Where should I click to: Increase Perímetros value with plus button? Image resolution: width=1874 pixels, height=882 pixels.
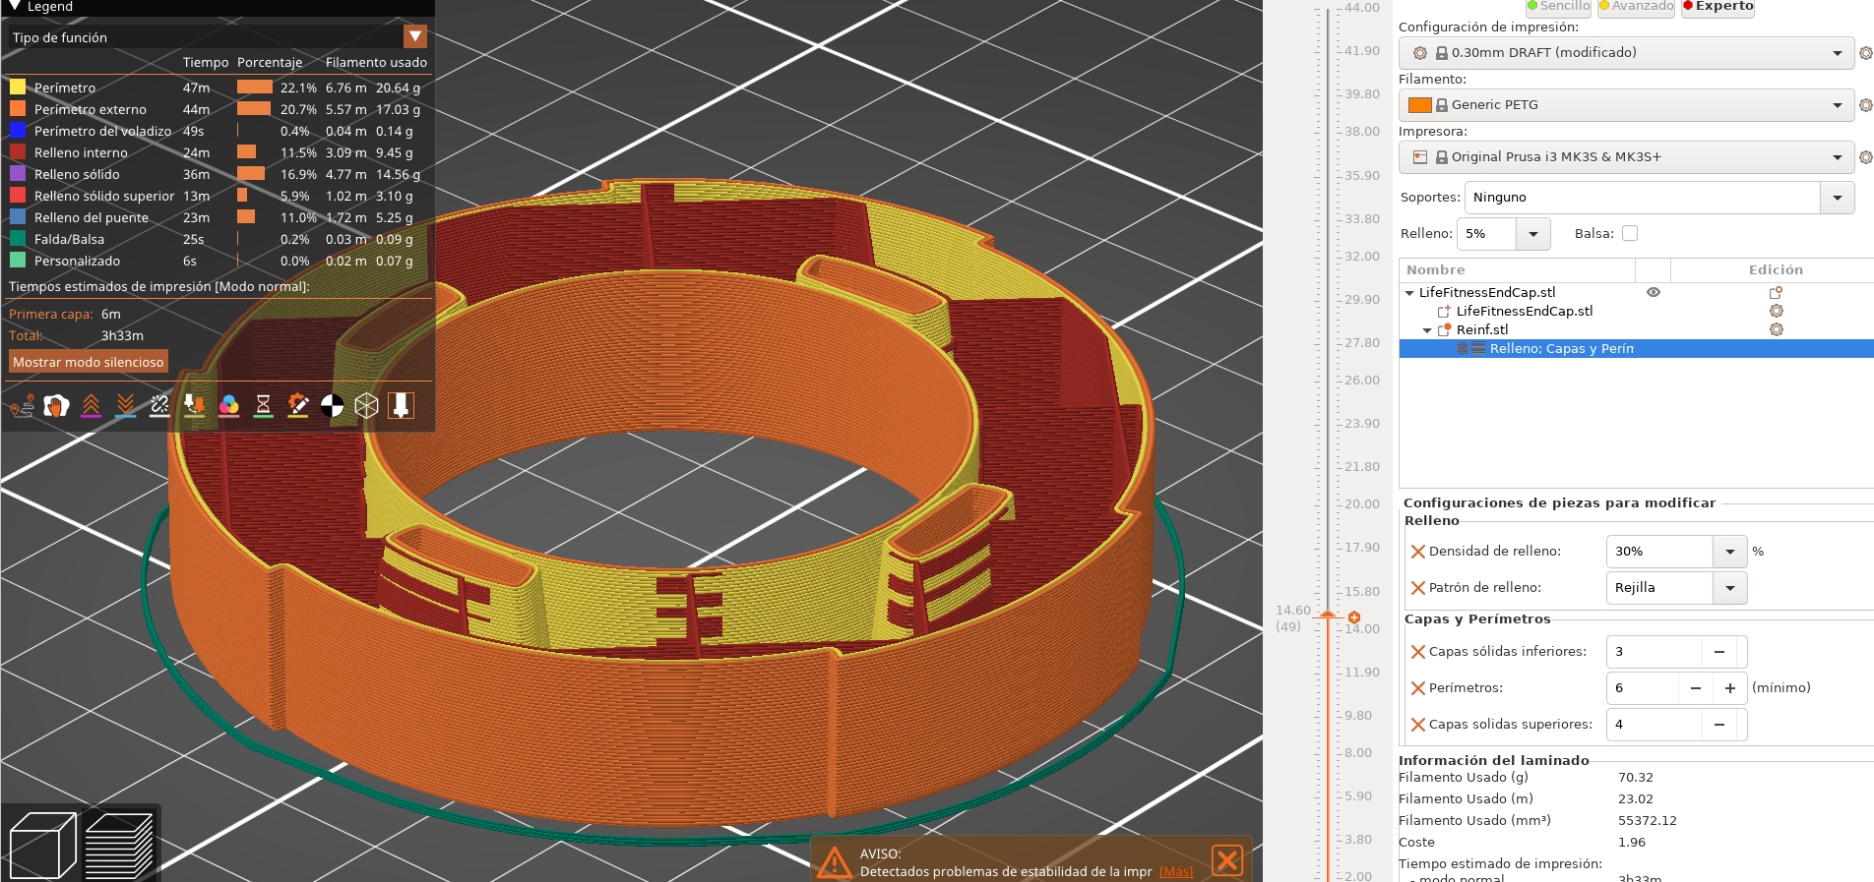[1729, 688]
